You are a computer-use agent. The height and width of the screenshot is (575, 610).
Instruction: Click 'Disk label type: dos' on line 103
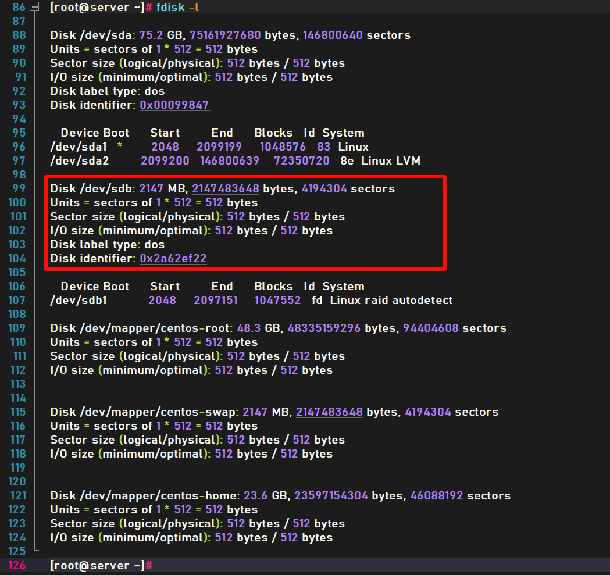tap(108, 244)
